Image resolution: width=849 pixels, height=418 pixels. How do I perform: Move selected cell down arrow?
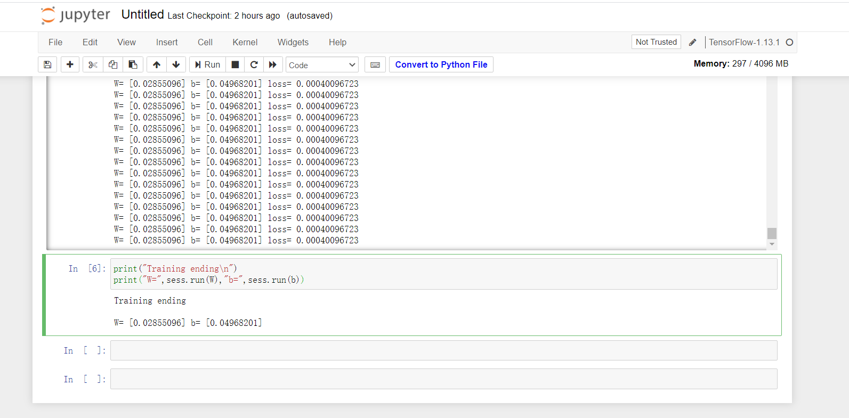(x=176, y=64)
